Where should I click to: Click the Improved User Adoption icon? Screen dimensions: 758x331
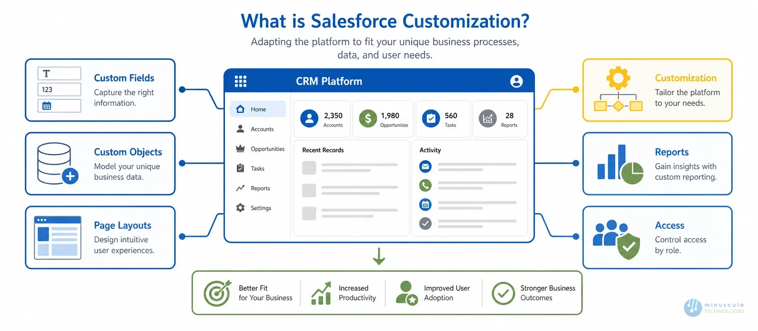[407, 293]
